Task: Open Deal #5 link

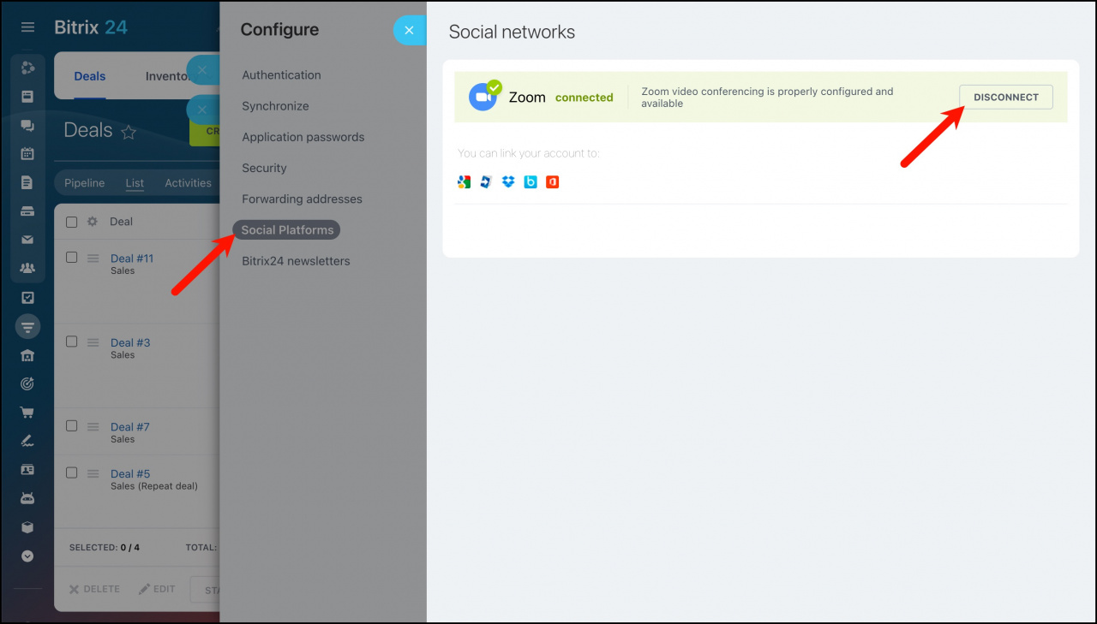Action: pyautogui.click(x=130, y=474)
